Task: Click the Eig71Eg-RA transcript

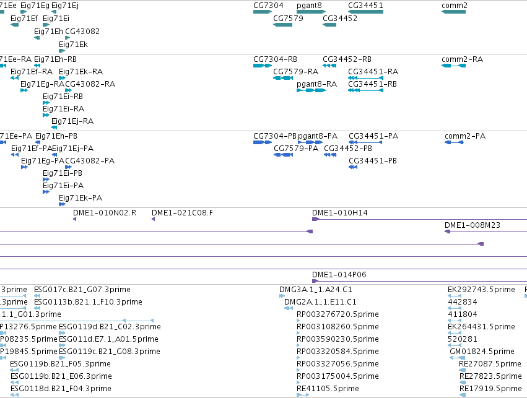Action: coord(24,90)
